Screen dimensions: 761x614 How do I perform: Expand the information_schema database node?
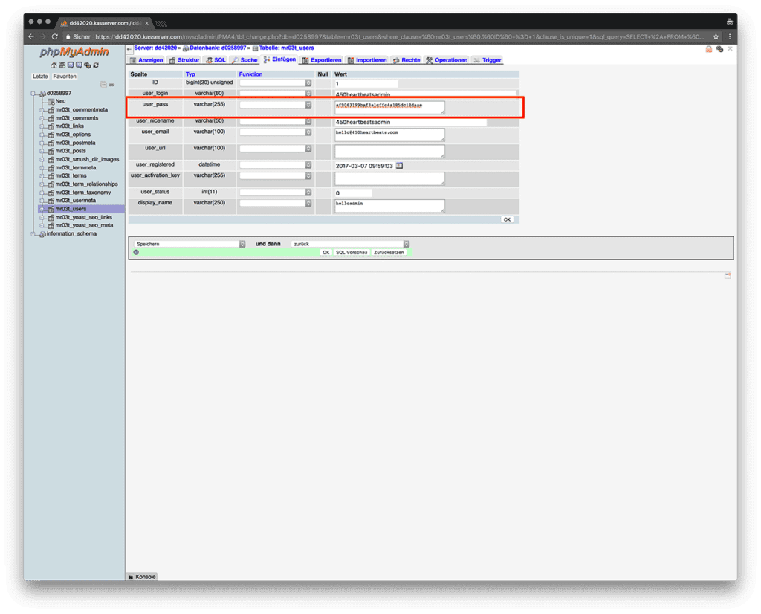pos(33,233)
